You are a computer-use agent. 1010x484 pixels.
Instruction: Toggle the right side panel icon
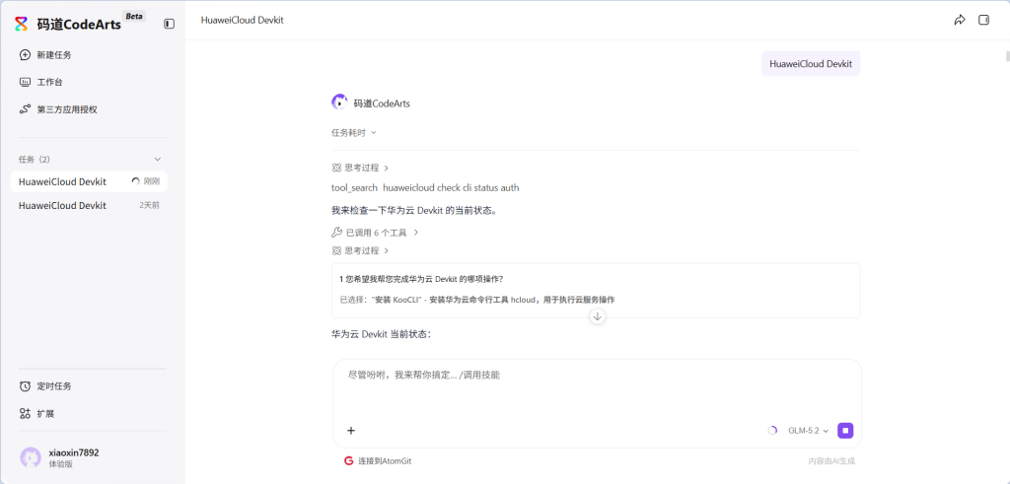tap(983, 20)
